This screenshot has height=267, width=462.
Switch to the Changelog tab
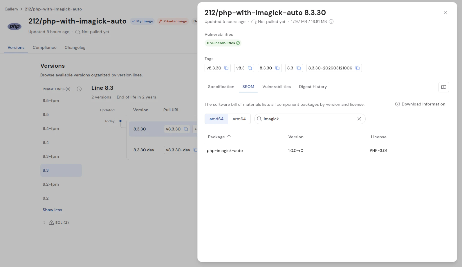75,47
